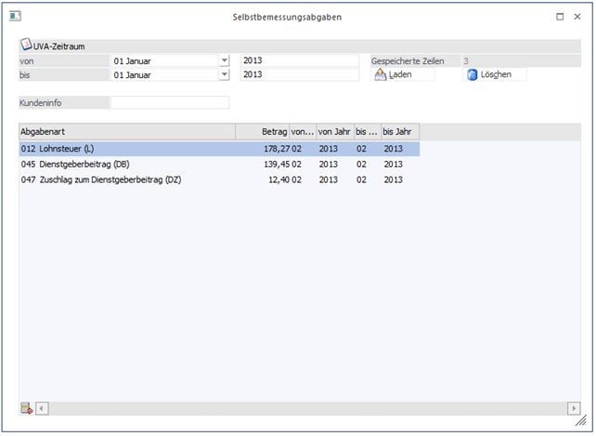Click the 'bis' year field
596x436 pixels.
[x=298, y=74]
